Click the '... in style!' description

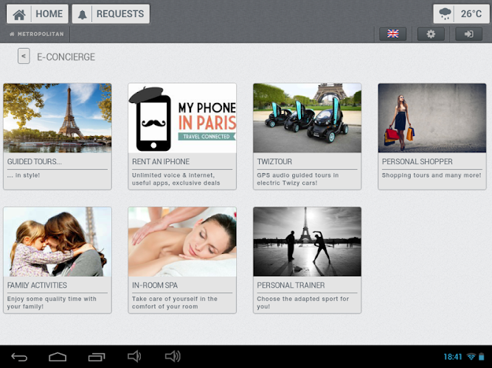(24, 175)
